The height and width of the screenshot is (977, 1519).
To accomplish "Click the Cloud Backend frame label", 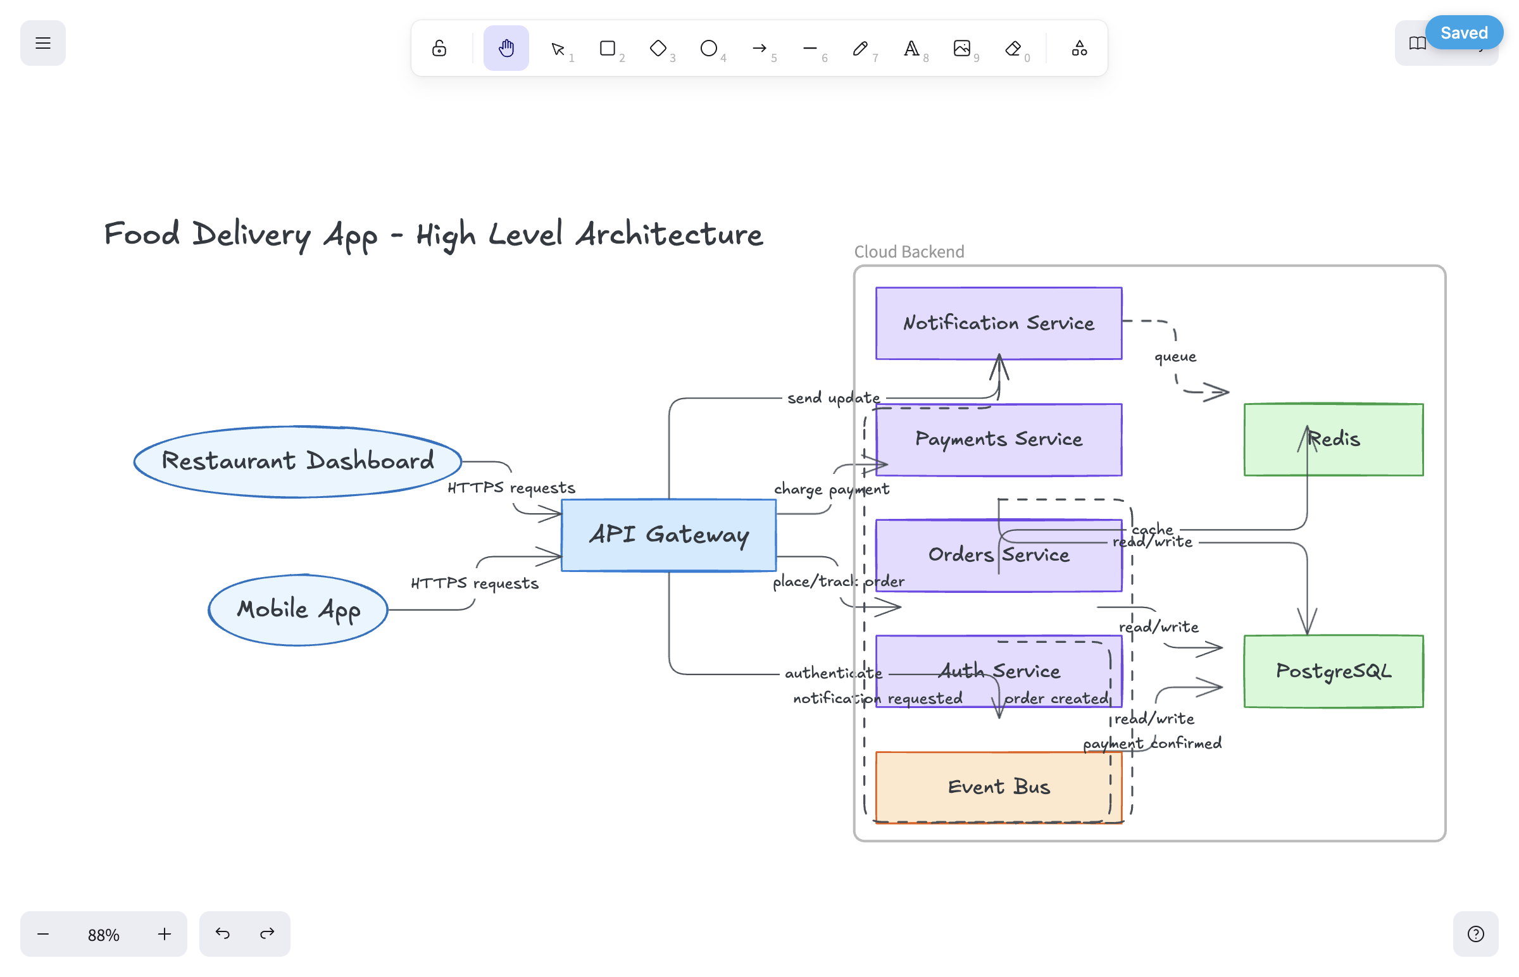I will coord(909,252).
